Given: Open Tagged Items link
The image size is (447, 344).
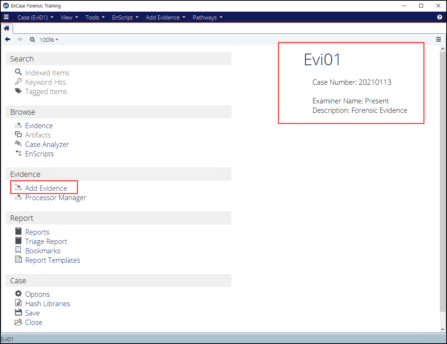Looking at the screenshot, I should [46, 92].
